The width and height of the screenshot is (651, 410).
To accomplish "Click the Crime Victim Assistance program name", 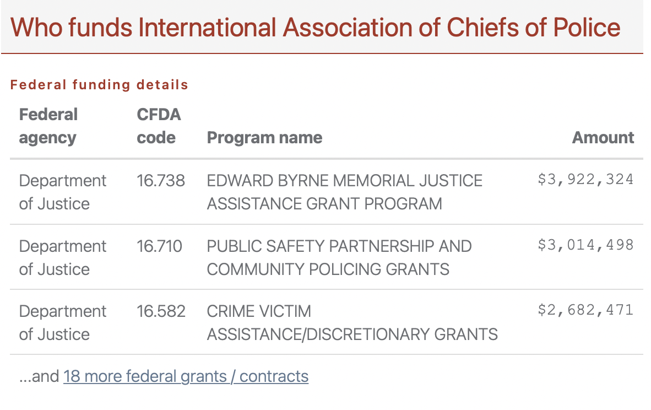I will [x=352, y=323].
